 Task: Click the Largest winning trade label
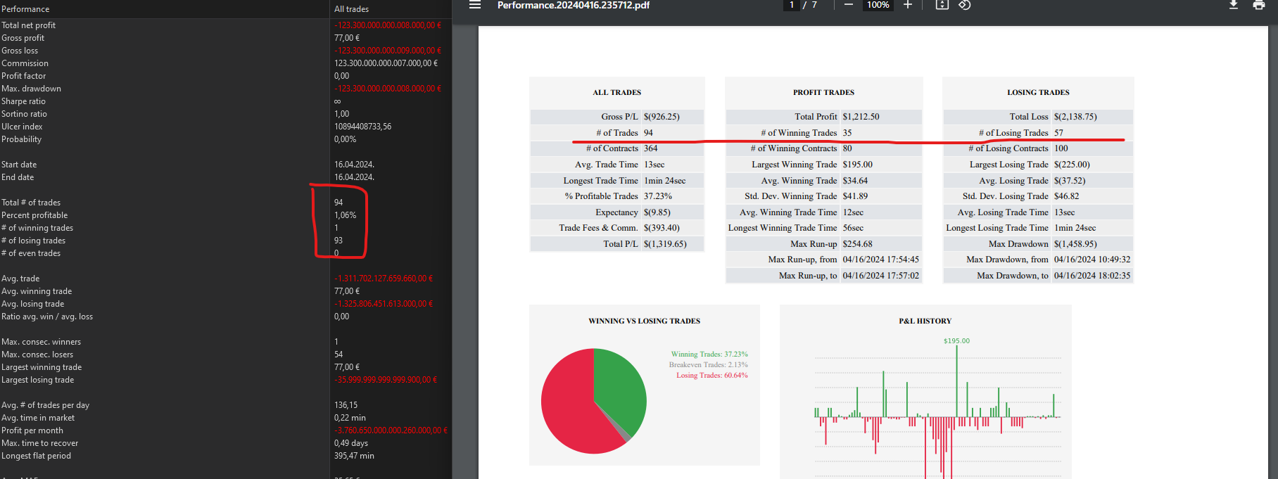pos(42,367)
